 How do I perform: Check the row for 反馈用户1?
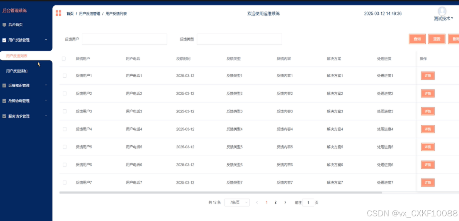[x=65, y=75]
